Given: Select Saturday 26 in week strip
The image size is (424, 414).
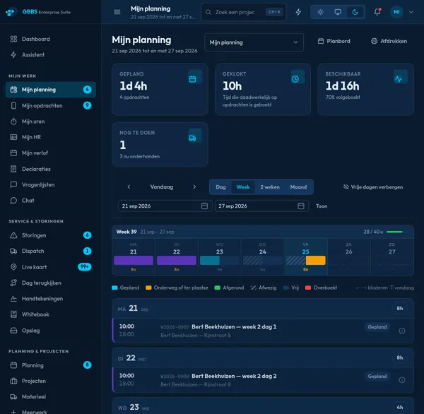Looking at the screenshot, I should point(349,257).
